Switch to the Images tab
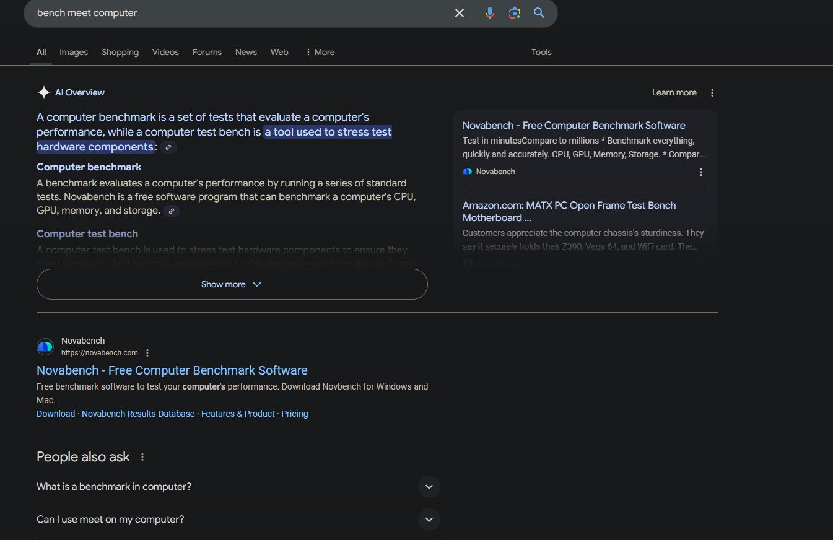 pos(74,52)
